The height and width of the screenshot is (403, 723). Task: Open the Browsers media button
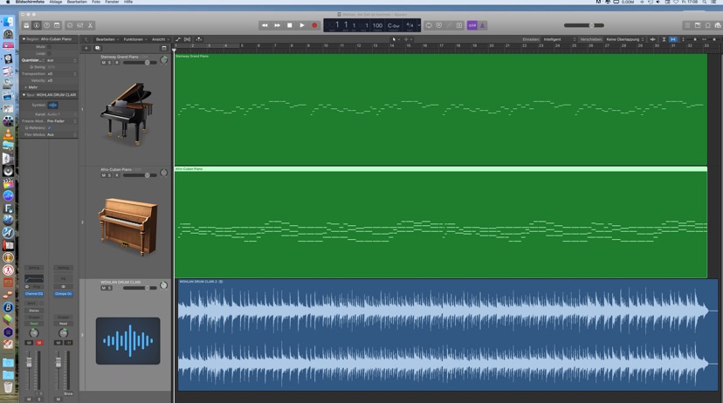718,25
